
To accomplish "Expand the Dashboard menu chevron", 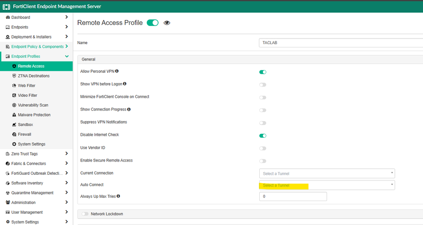I will [67, 17].
